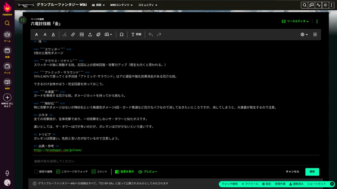Toggle light/dark theme sun icon
The width and height of the screenshot is (337, 189).
point(325,5)
